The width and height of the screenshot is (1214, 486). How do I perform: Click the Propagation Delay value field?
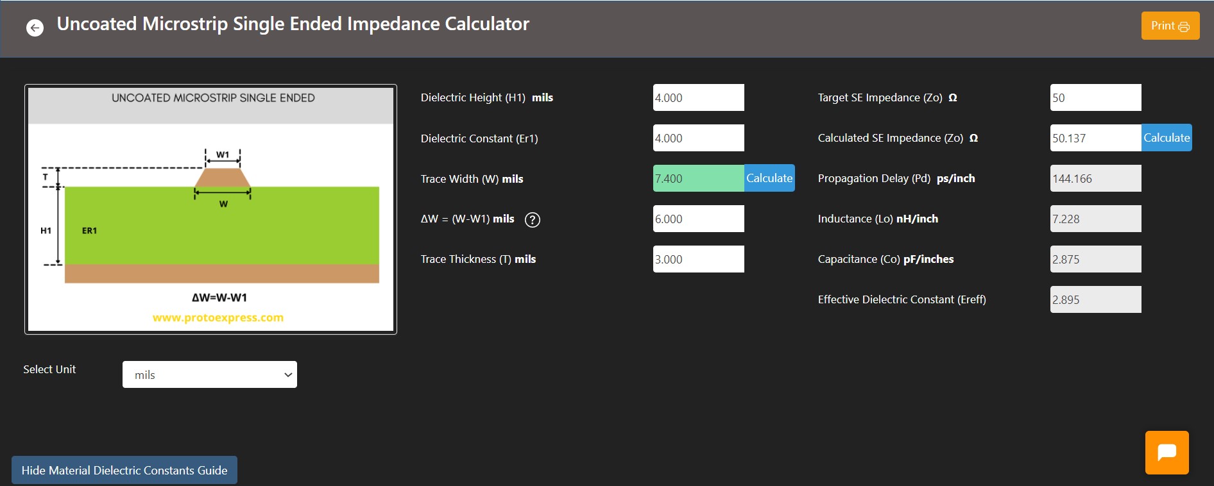click(1096, 178)
